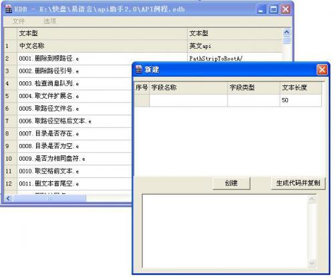Screen dimensions: 334x278
Task: Click the EDB window title bar app icon
Action: click(x=8, y=9)
